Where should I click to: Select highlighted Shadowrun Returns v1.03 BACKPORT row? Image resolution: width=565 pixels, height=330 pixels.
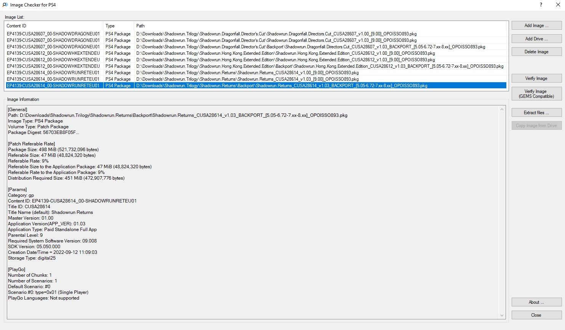click(x=256, y=86)
